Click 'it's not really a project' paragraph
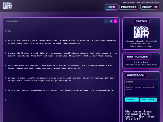163x122 pixels. [60, 67]
